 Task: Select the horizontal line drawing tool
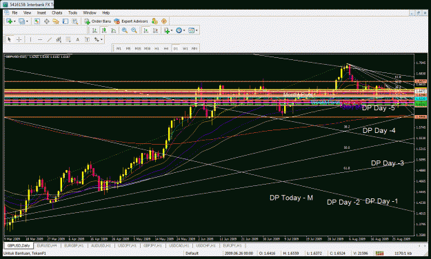coord(40,39)
